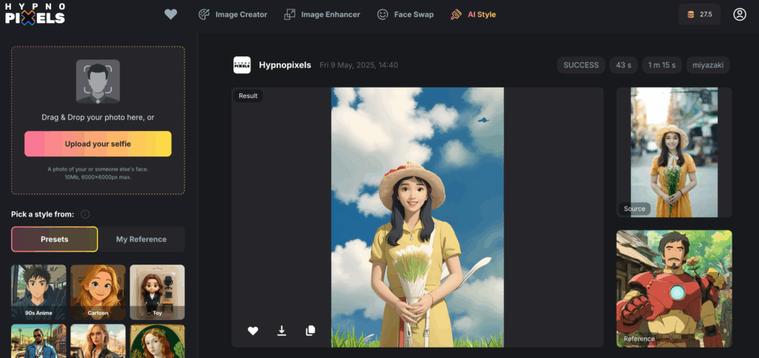Click the 1 m 15 s badge
This screenshot has width=759, height=358.
(662, 64)
